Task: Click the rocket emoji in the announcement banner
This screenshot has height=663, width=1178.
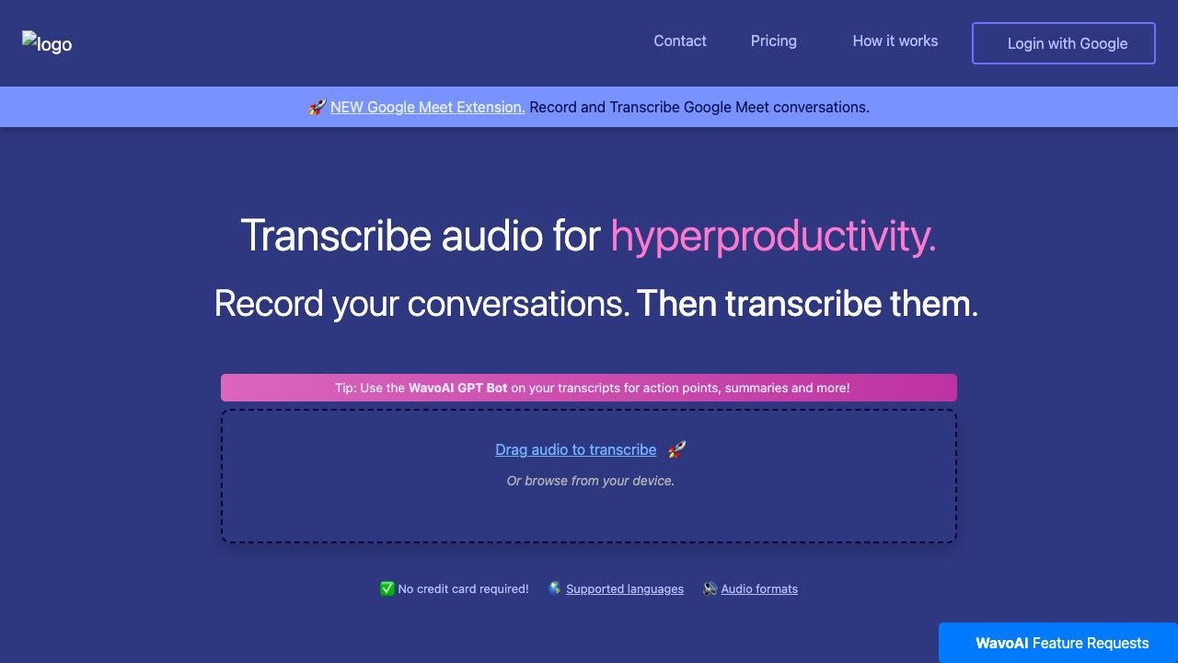Action: [x=317, y=108]
